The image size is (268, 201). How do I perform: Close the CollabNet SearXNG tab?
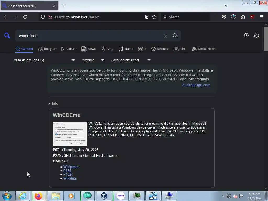click(54, 6)
